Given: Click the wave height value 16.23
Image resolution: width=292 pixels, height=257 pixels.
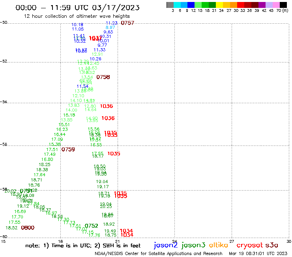Looking at the screenshot, I should 62,129.
